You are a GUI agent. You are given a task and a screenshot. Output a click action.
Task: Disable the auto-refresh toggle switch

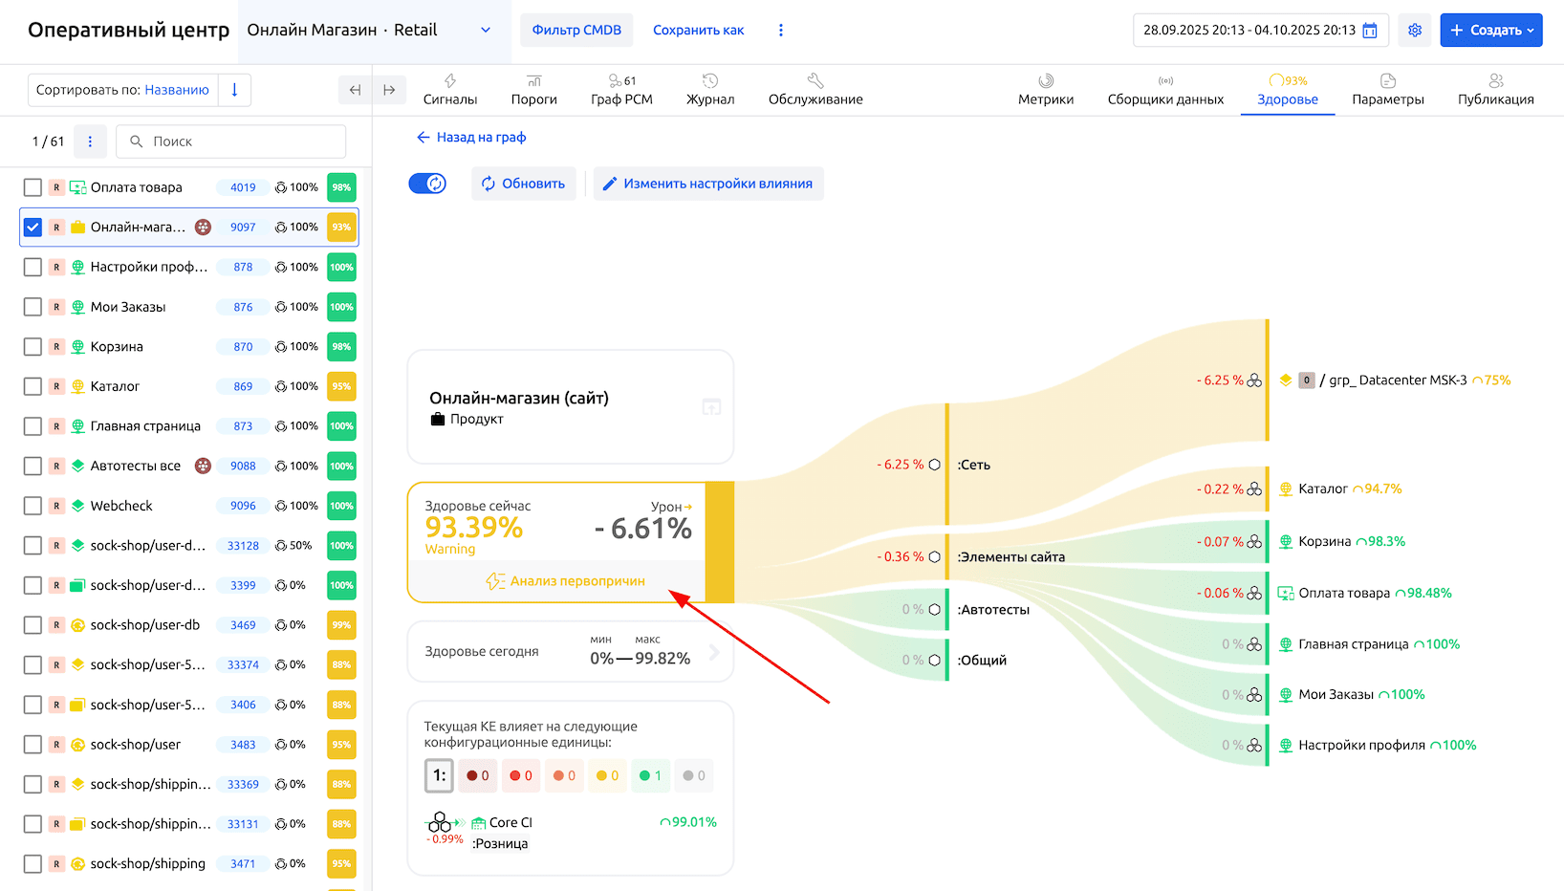[x=427, y=184]
